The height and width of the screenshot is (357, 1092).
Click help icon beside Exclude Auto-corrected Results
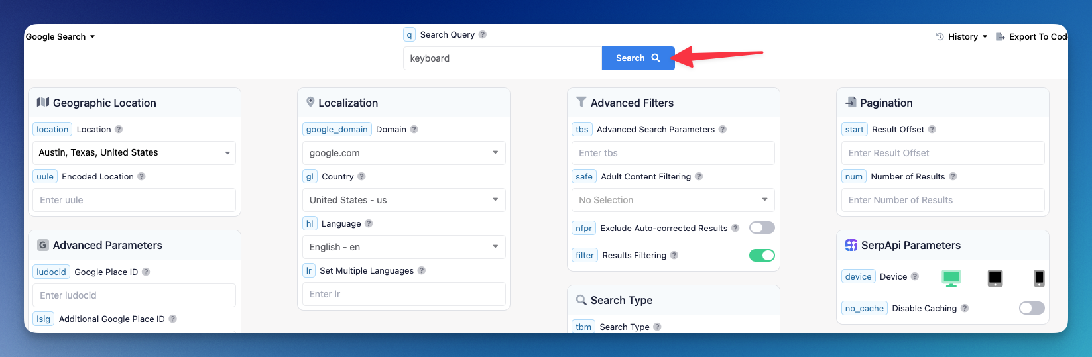point(735,228)
